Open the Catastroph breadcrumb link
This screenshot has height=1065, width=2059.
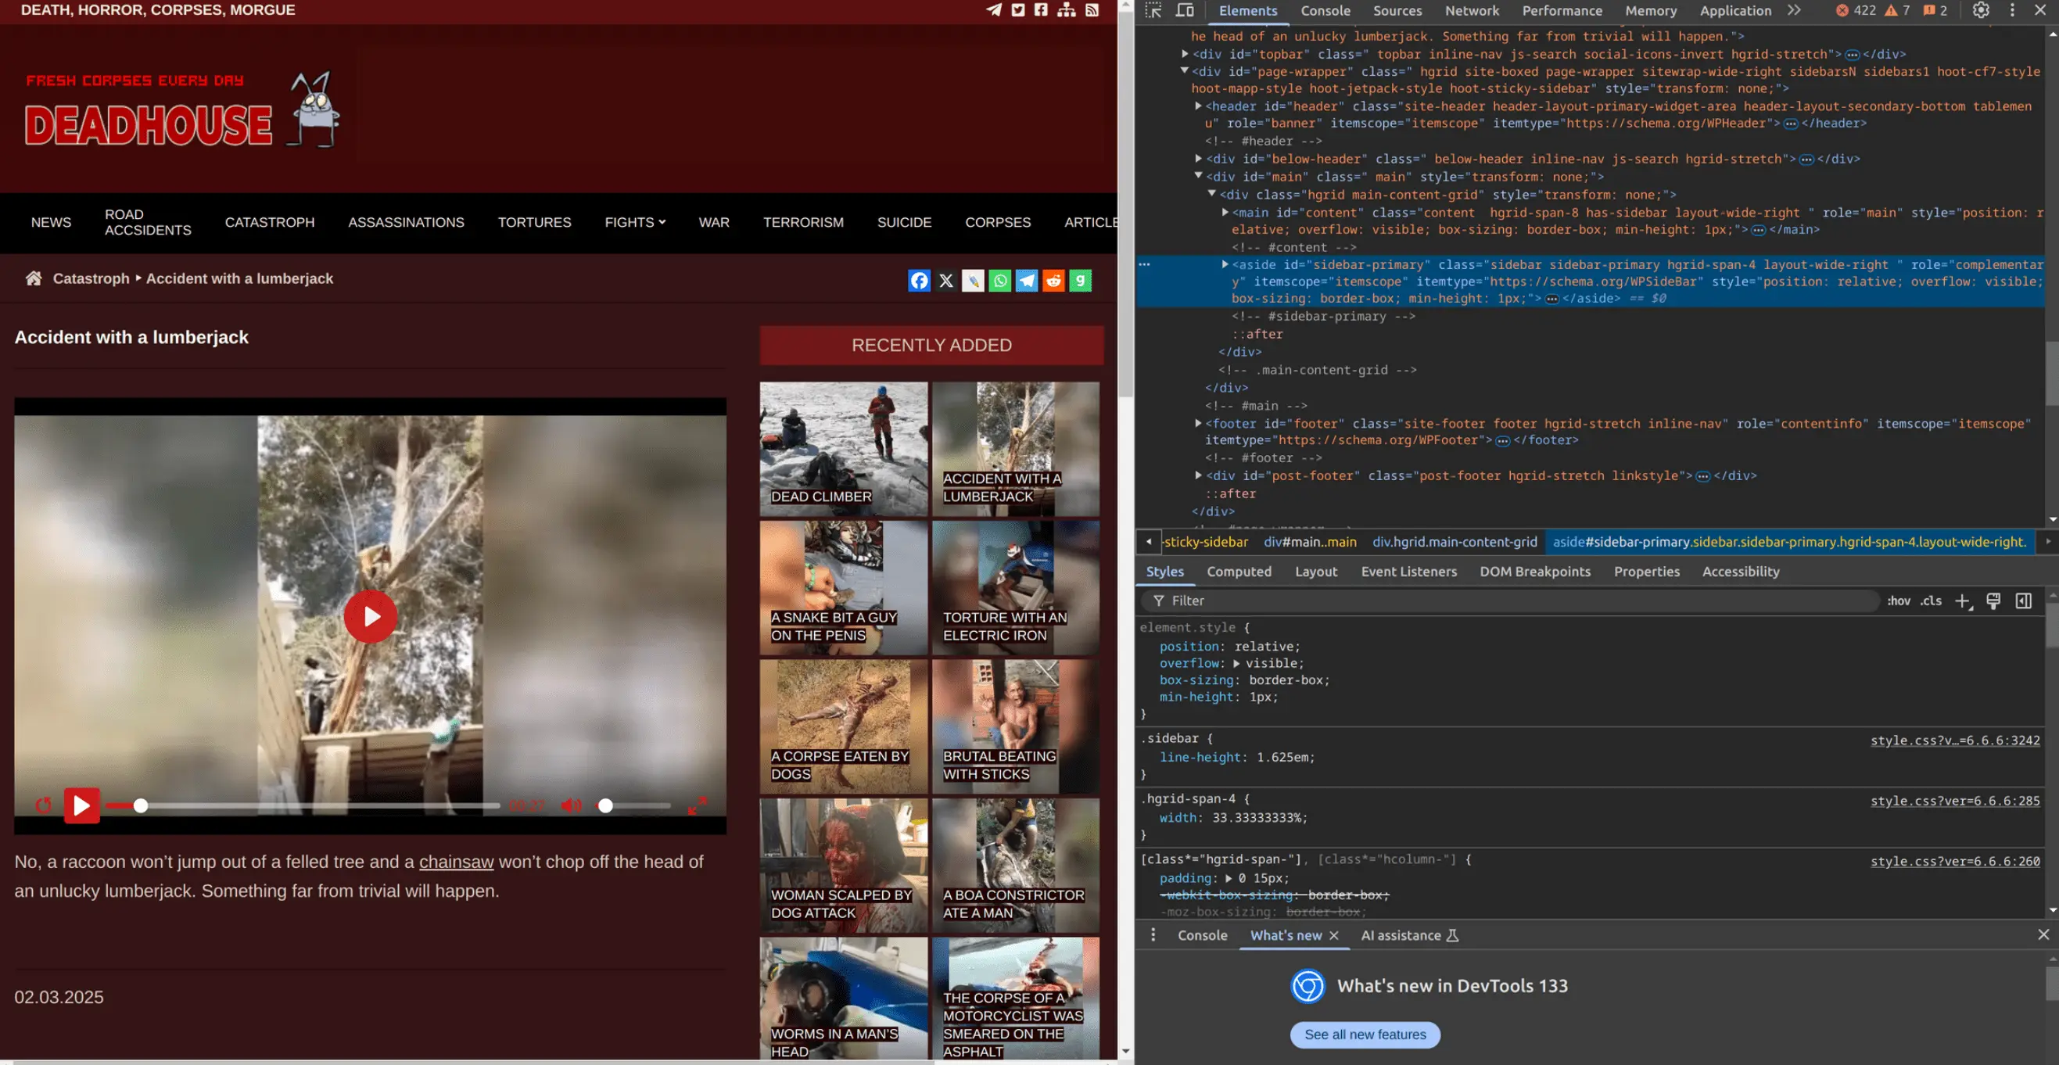[x=91, y=278]
